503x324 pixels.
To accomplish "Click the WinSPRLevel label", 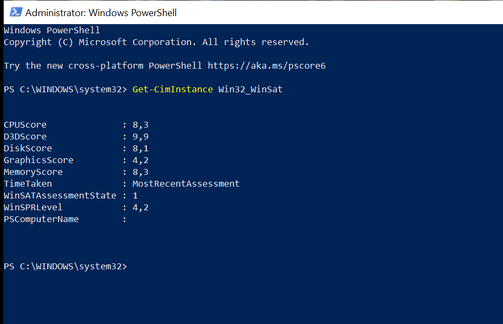I will point(33,207).
